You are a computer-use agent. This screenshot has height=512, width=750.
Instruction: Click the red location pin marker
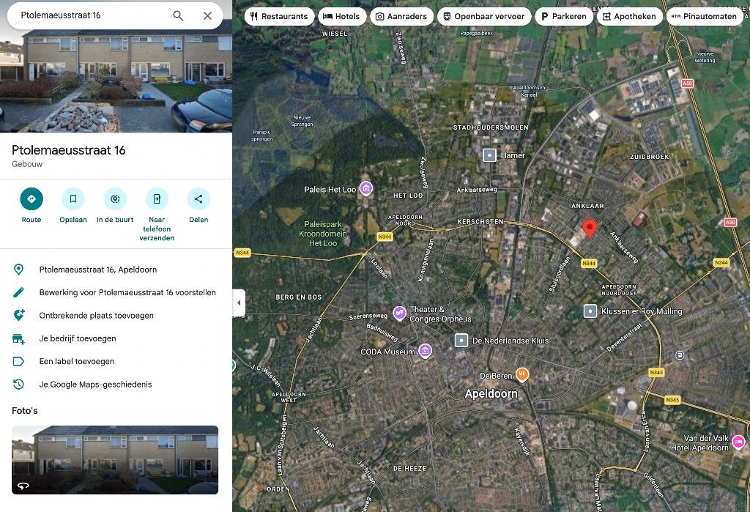pos(590,229)
